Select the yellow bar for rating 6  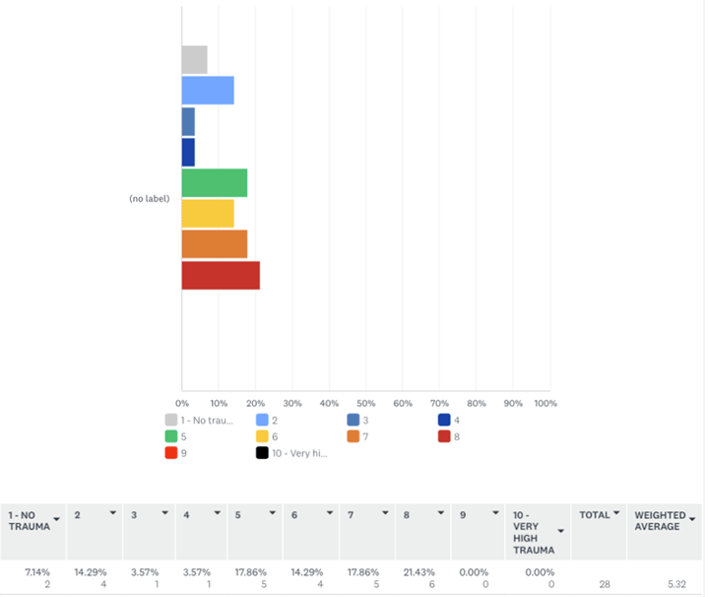tap(208, 214)
